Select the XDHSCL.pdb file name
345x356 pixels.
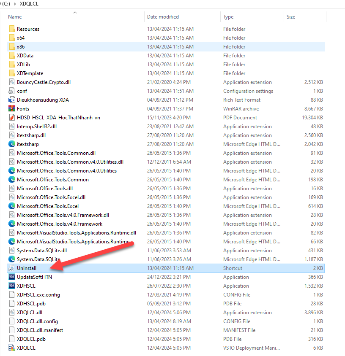[x=31, y=304]
